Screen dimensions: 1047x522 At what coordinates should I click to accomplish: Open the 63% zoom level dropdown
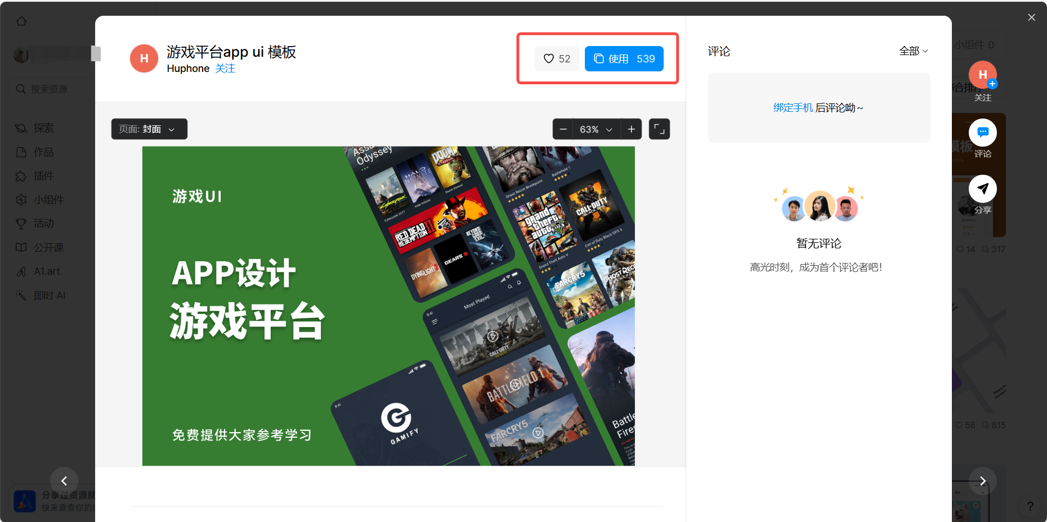(597, 129)
